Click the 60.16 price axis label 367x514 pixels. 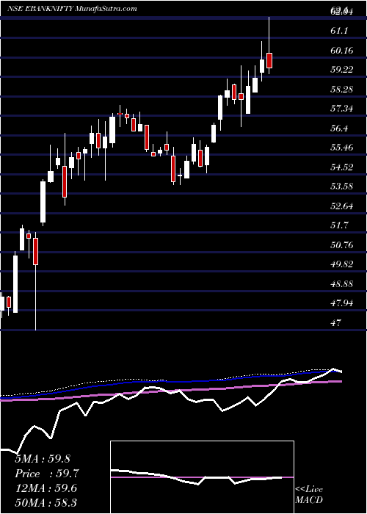pyautogui.click(x=341, y=51)
